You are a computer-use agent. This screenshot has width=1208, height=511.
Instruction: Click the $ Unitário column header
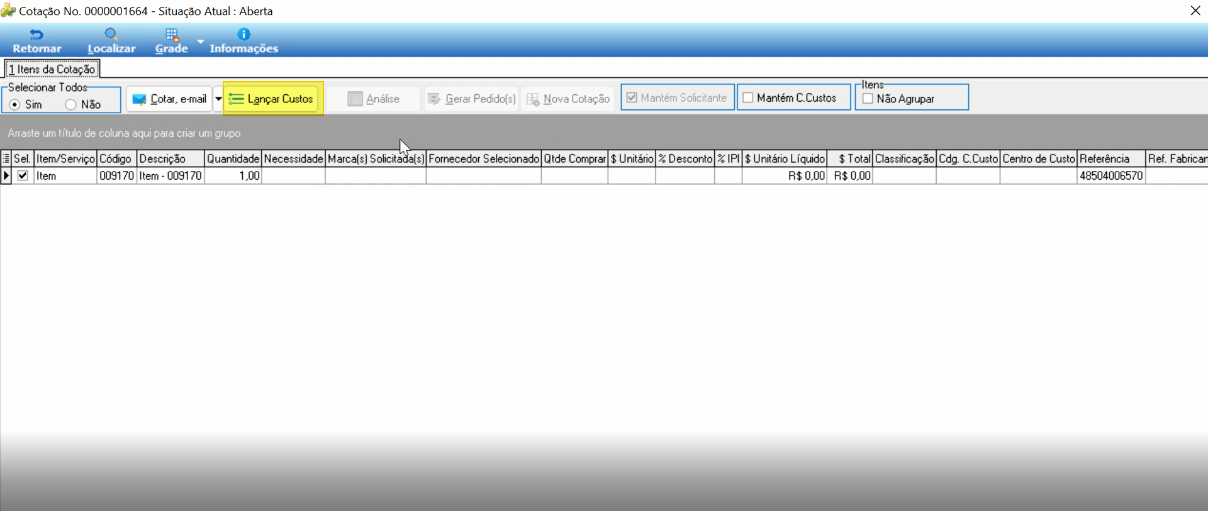pos(632,158)
